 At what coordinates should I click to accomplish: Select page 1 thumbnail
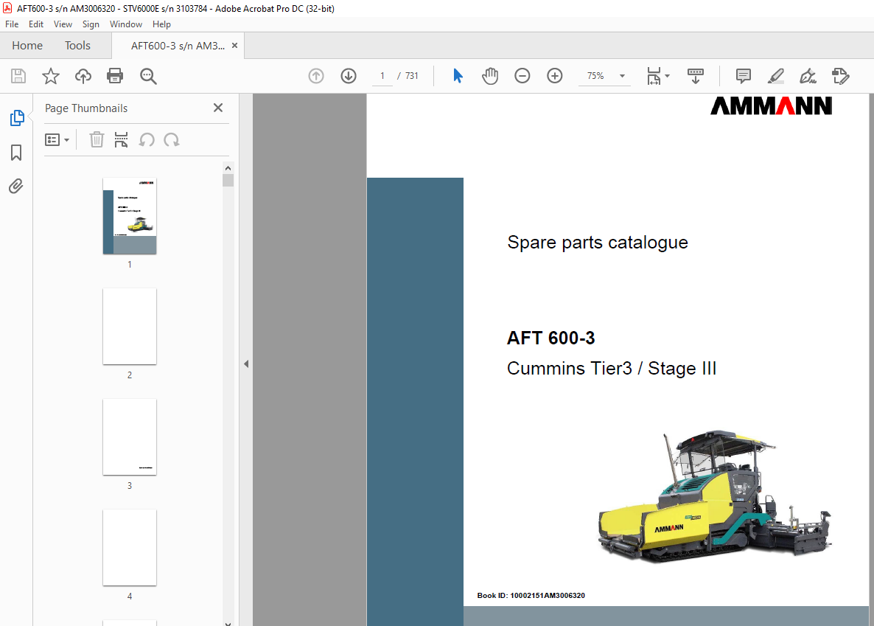pyautogui.click(x=129, y=216)
